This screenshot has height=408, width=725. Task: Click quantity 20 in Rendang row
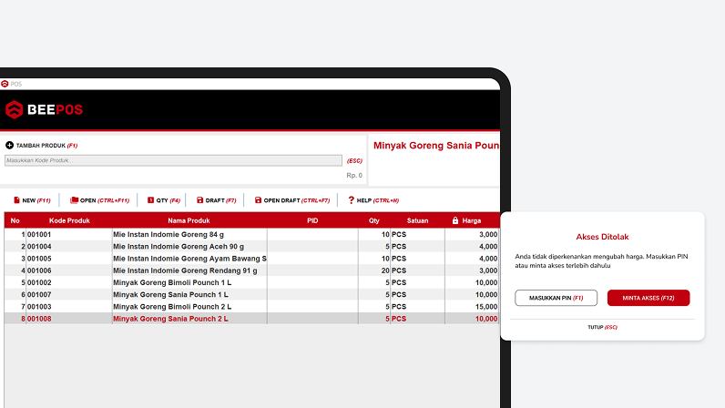[385, 270]
